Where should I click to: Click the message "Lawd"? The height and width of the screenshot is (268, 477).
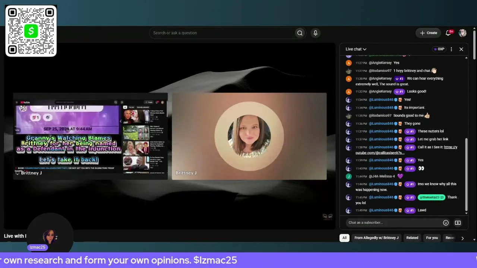point(422,210)
